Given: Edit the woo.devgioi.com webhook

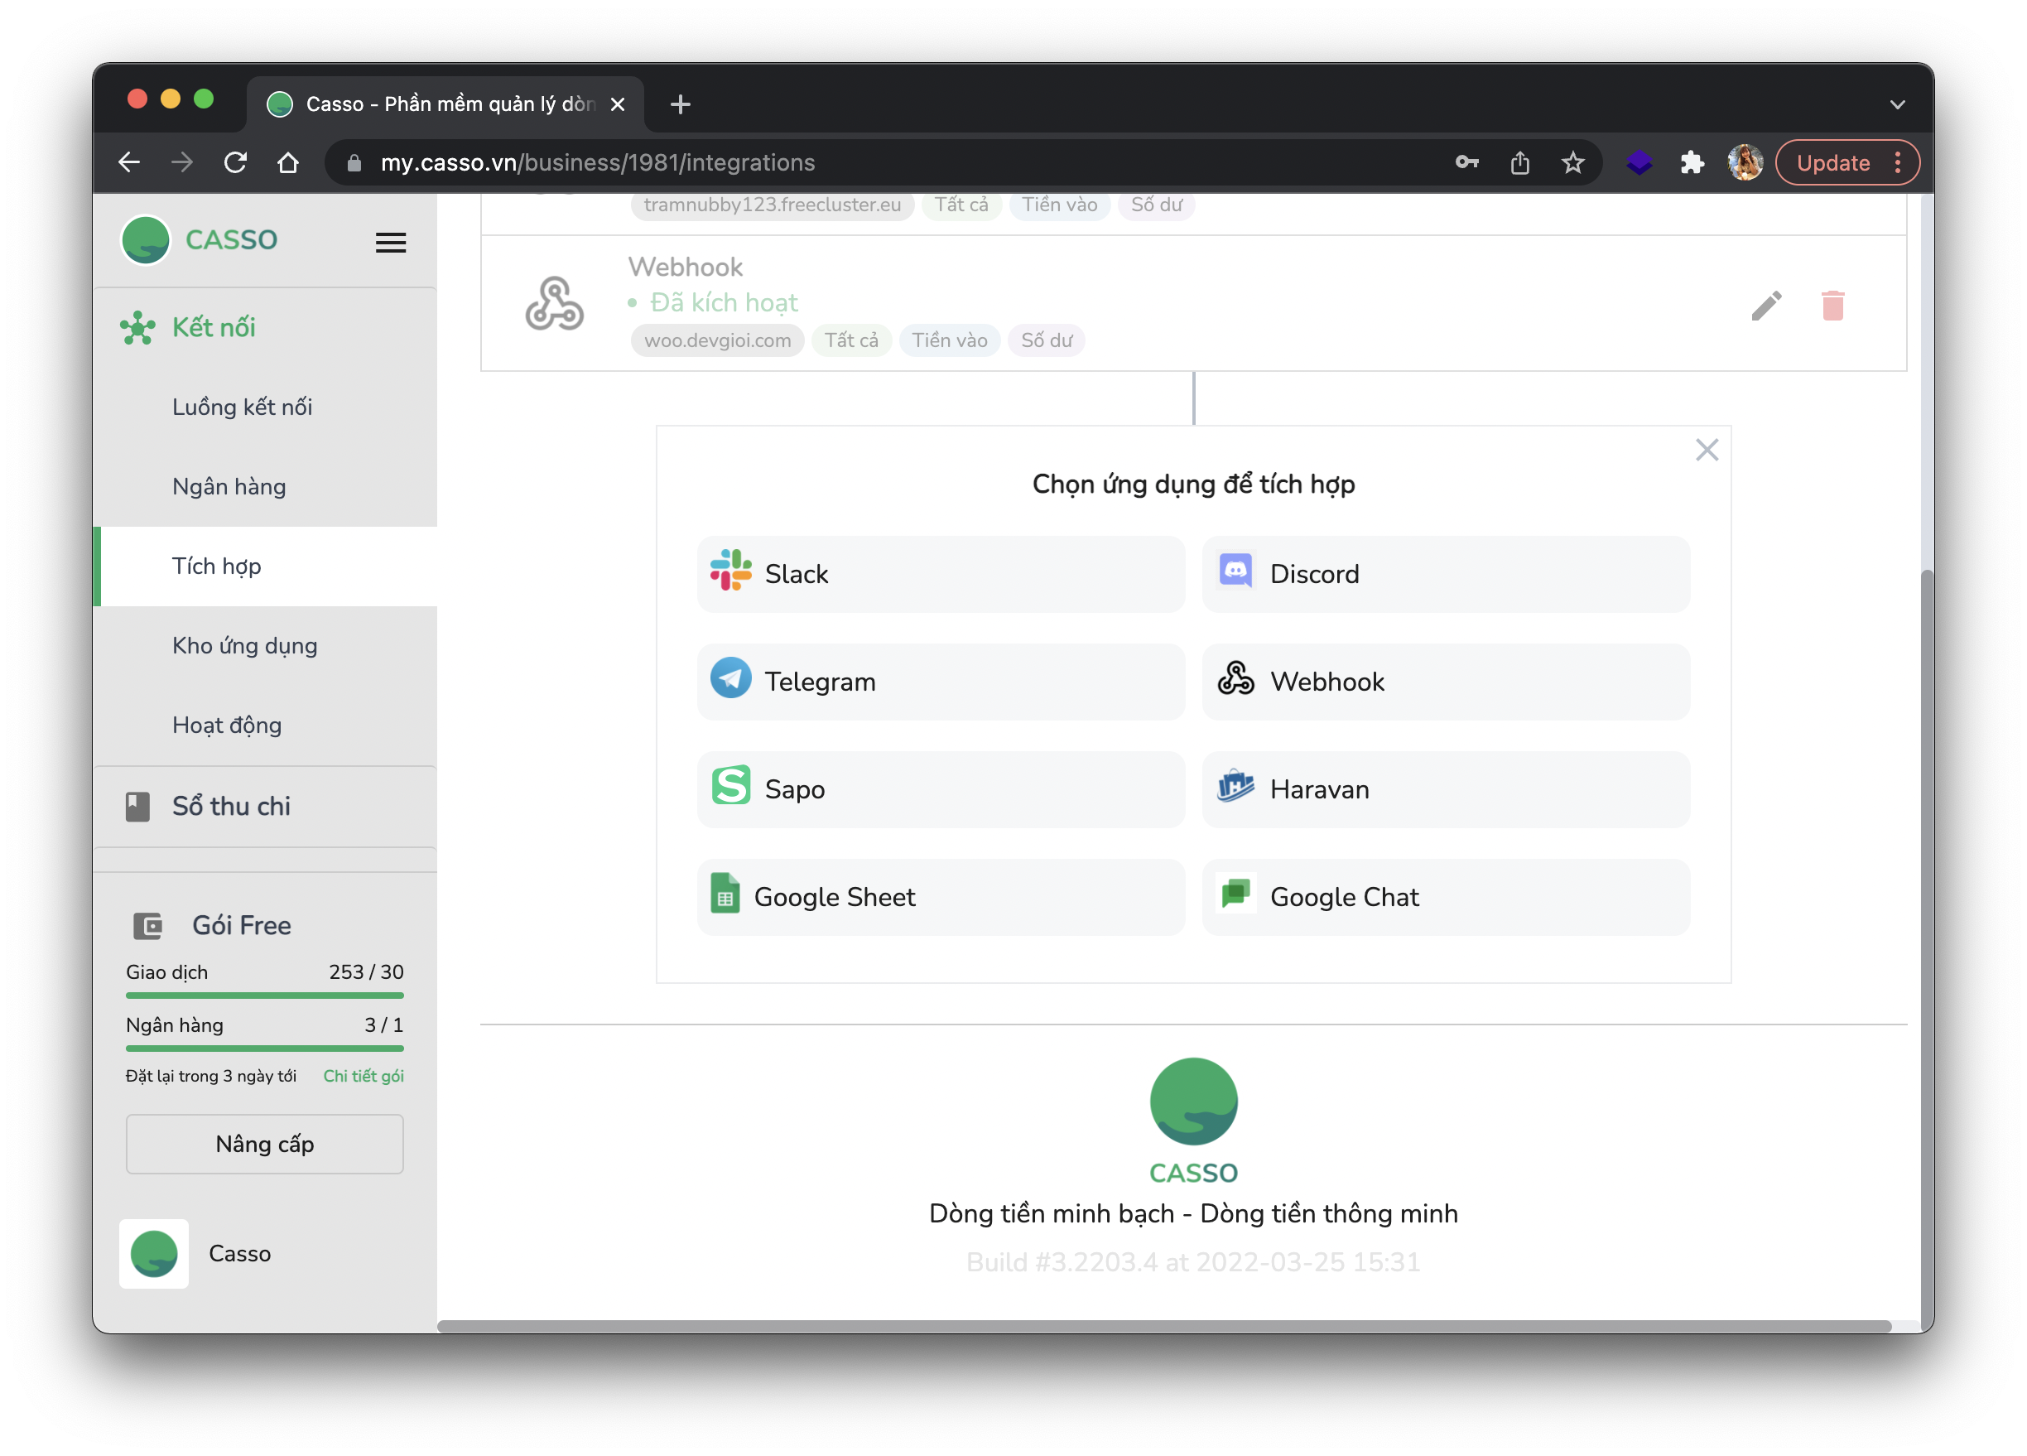Looking at the screenshot, I should point(1765,306).
